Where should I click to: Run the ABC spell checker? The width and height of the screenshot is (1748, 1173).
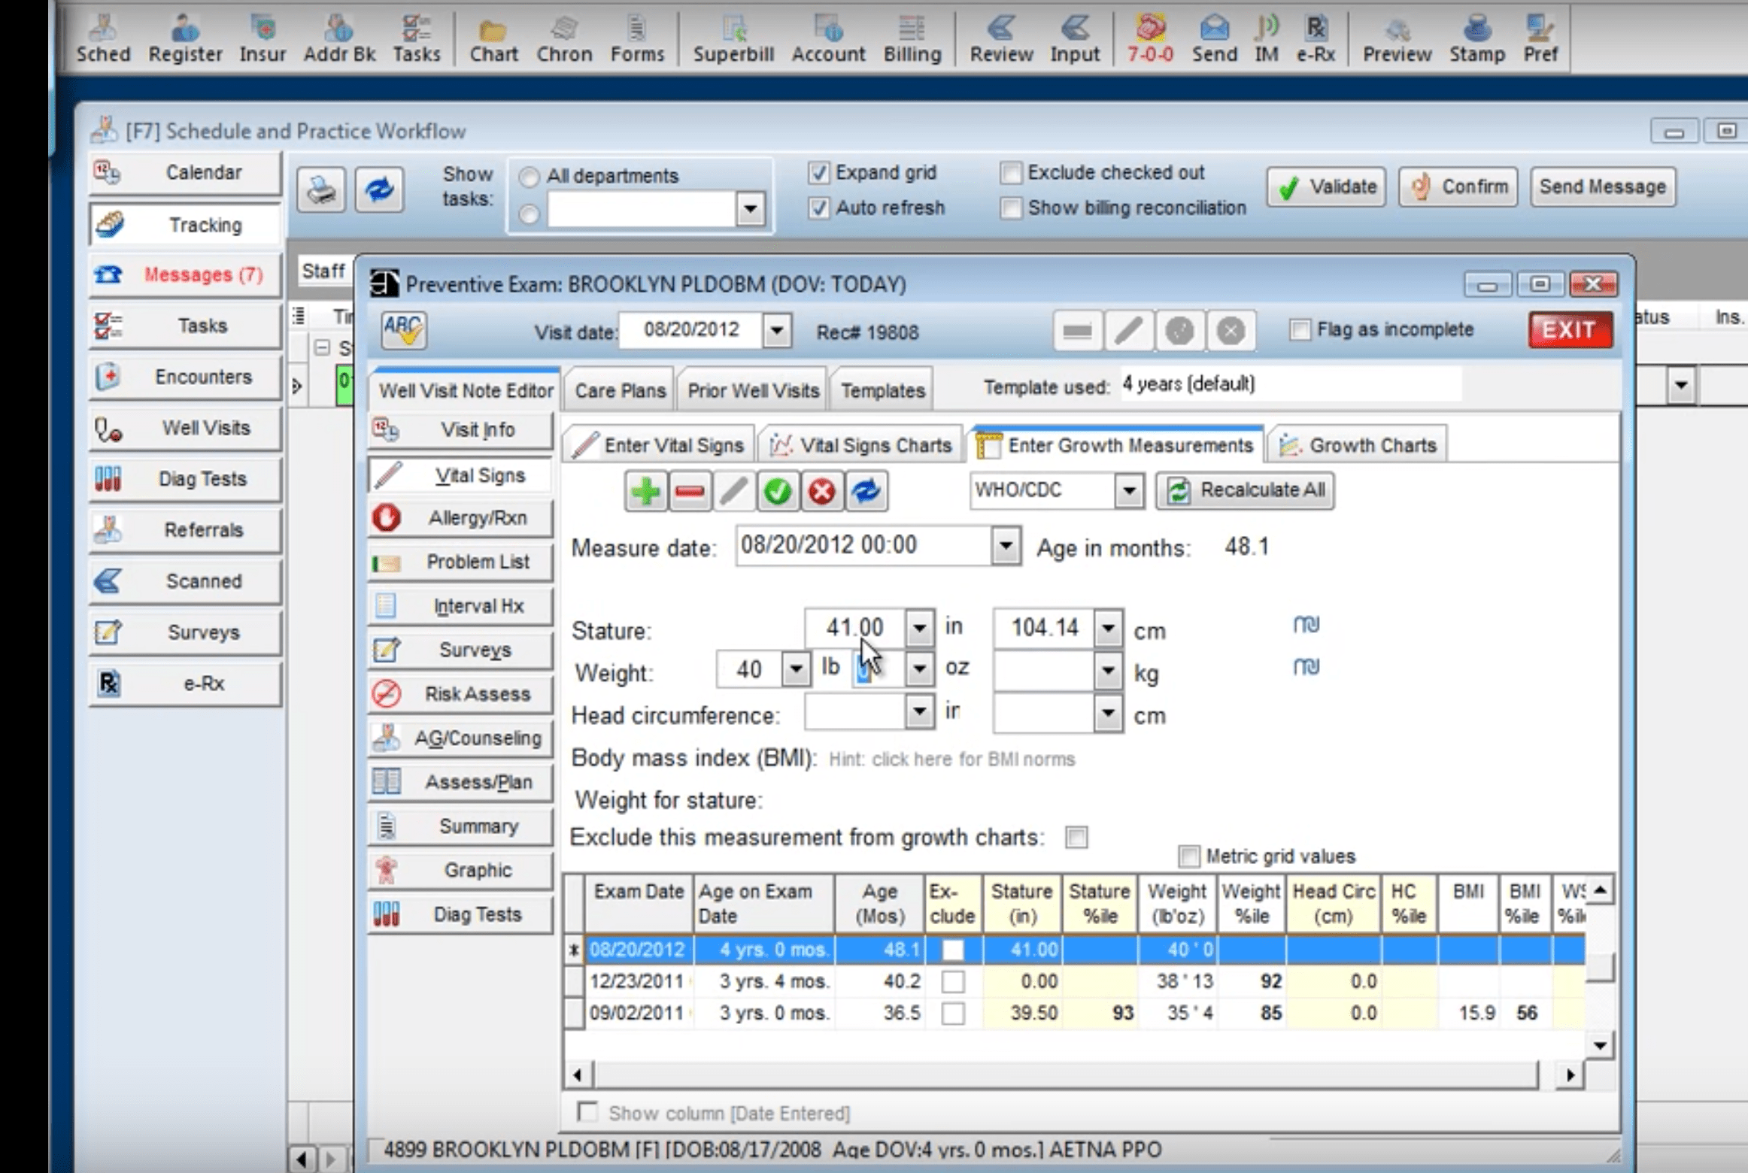click(405, 330)
